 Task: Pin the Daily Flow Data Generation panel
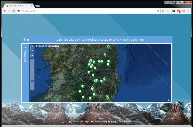(x=25, y=40)
